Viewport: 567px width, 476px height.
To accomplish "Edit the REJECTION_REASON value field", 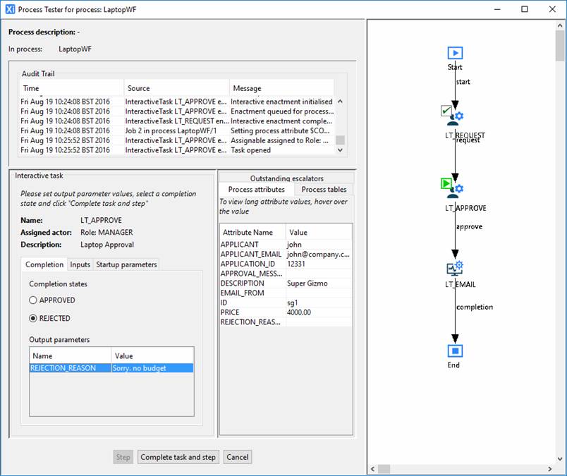I will tap(152, 368).
